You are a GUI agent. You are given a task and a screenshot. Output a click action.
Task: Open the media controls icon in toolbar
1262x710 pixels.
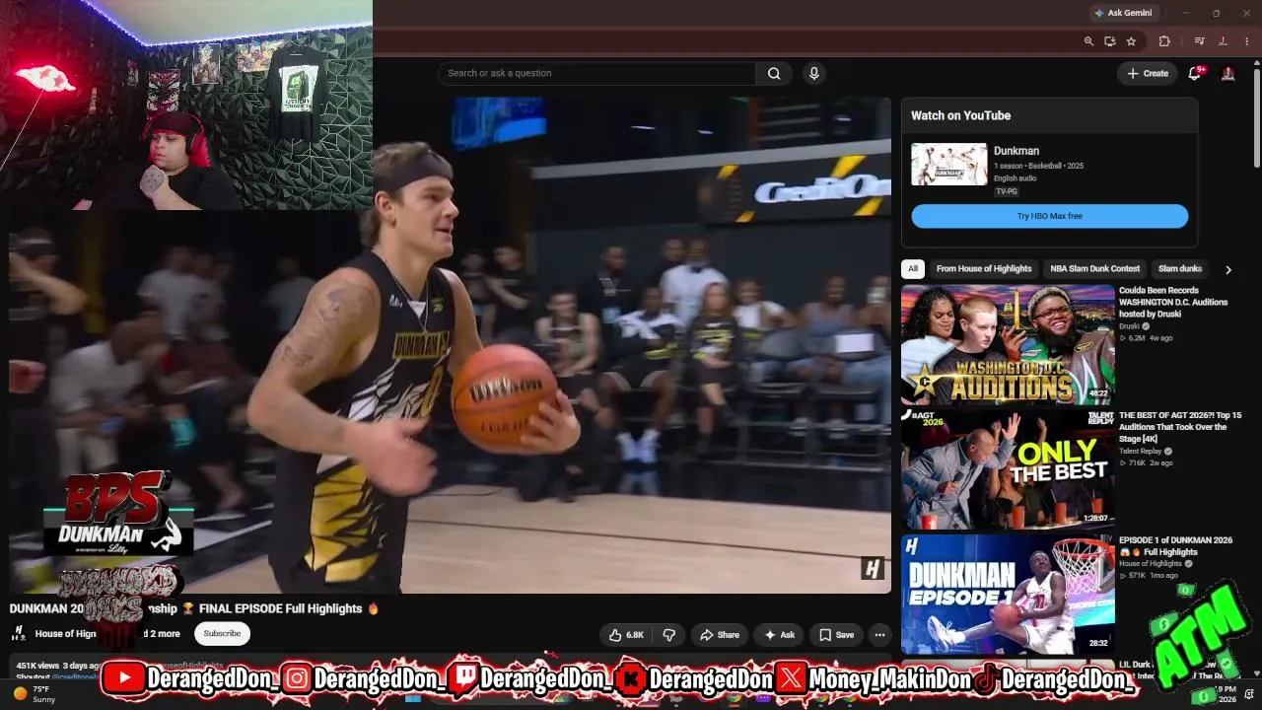coord(1199,41)
